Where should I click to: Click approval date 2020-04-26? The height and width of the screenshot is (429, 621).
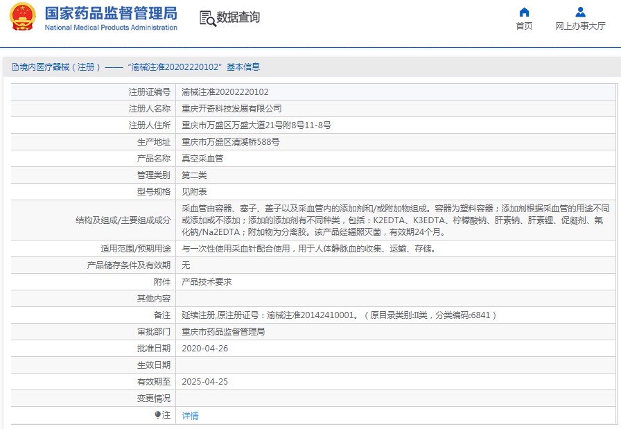click(204, 349)
